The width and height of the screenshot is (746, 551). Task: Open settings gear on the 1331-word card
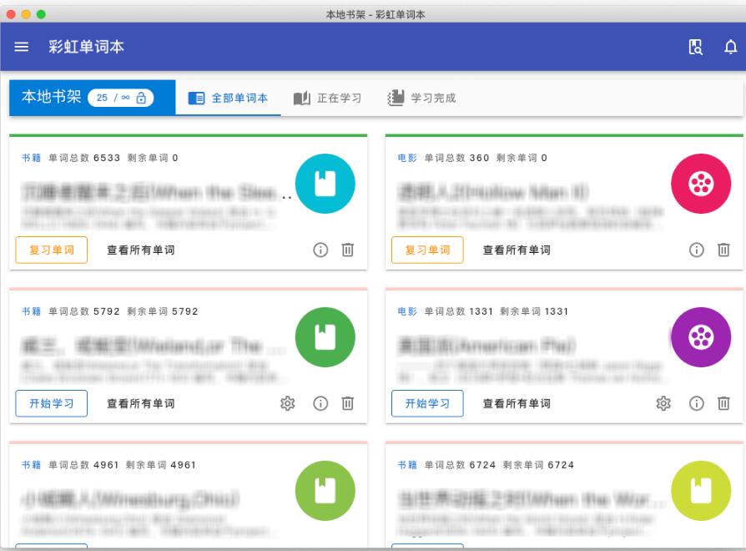click(x=663, y=403)
